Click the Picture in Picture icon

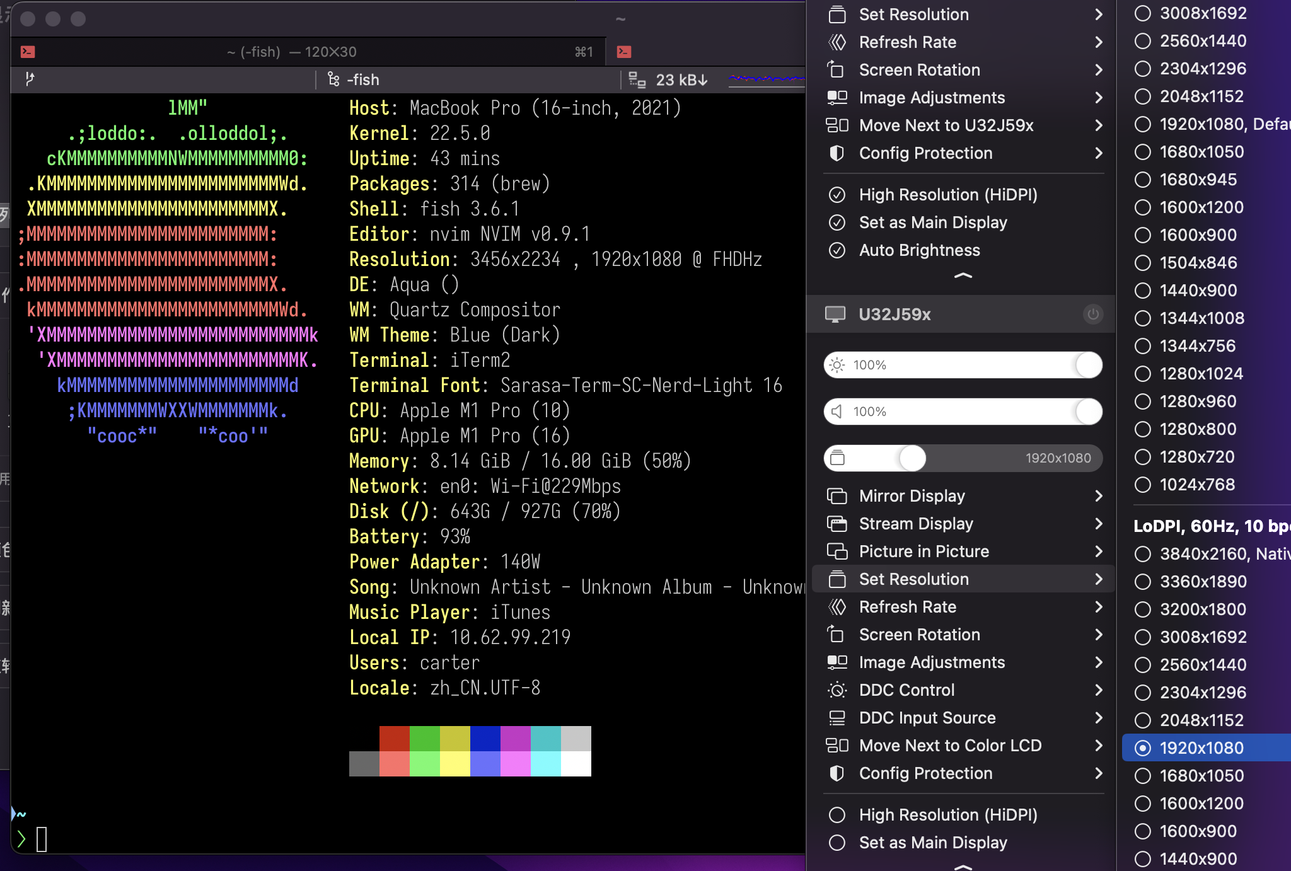pos(838,551)
